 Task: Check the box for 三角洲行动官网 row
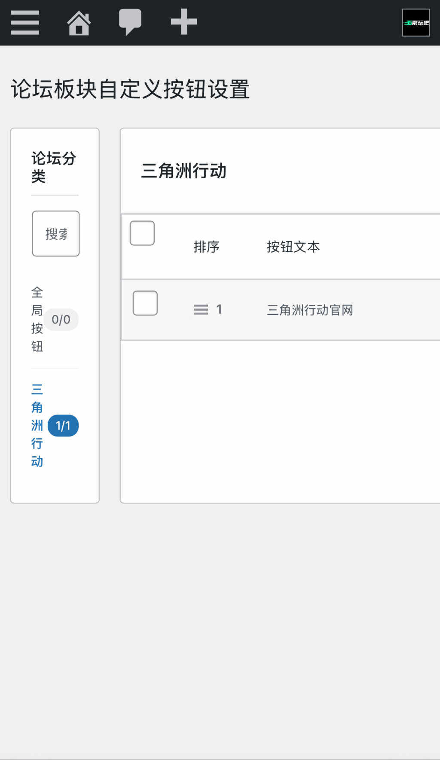(x=145, y=303)
